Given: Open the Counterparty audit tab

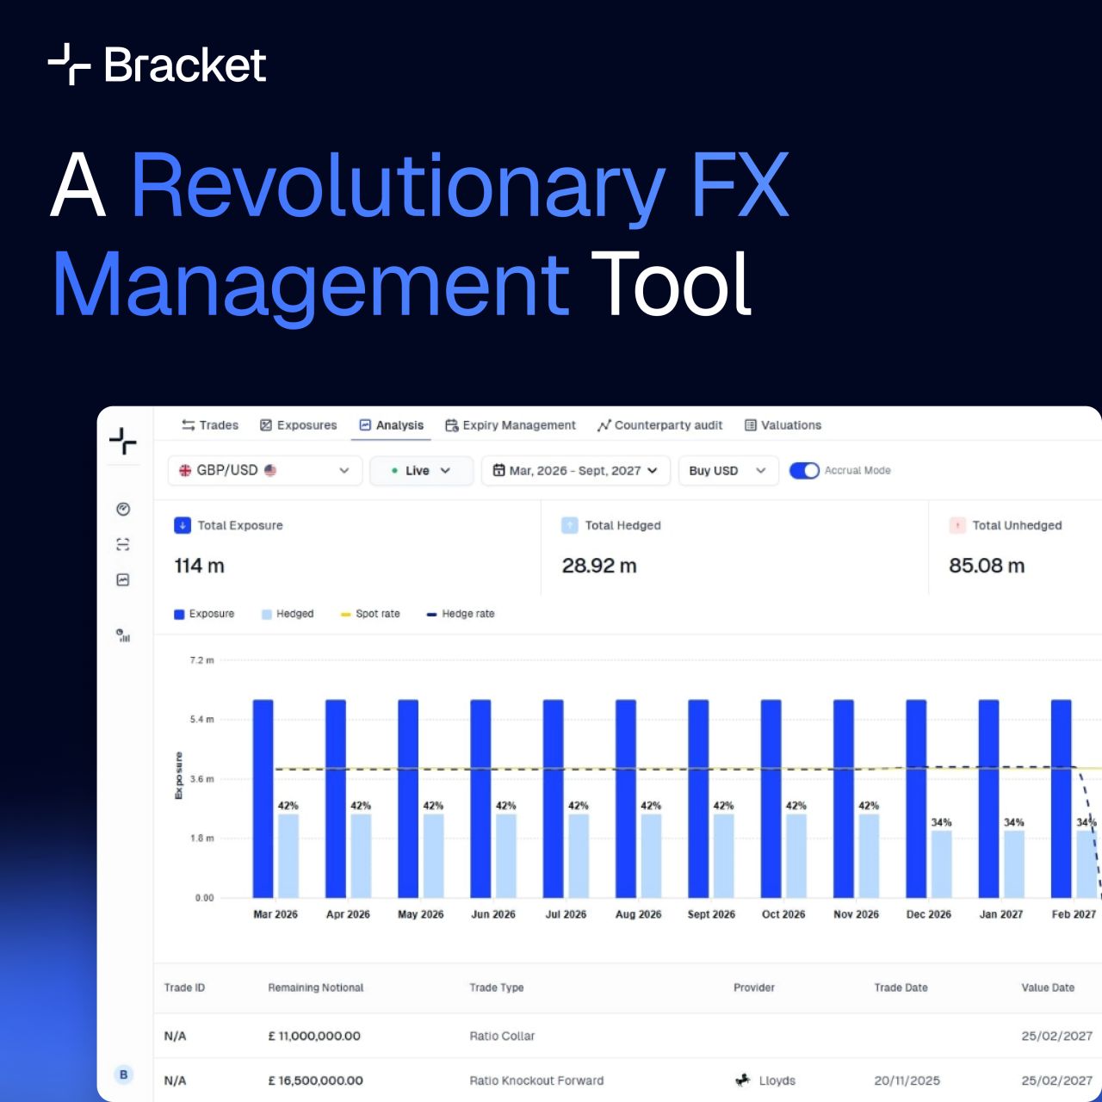Looking at the screenshot, I should 660,425.
